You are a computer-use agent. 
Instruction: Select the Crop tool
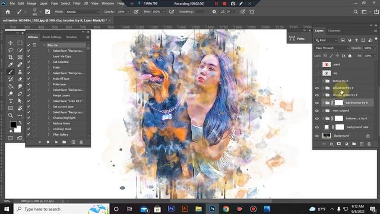pyautogui.click(x=11, y=57)
